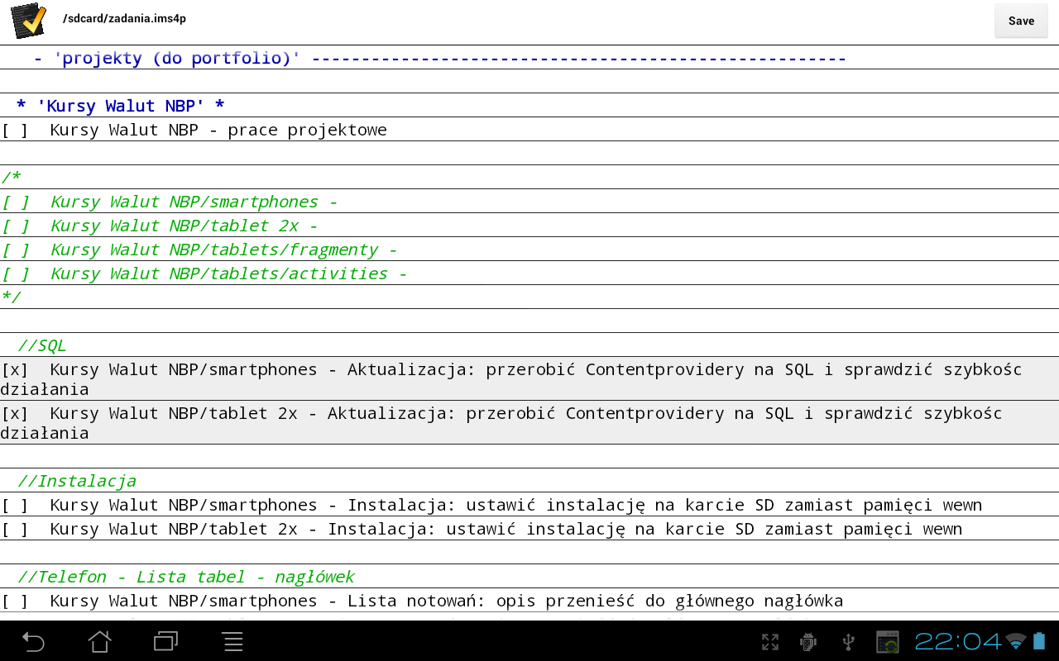Check 'Kursy Walut NBP - prace projektowe' checkbox

click(15, 130)
